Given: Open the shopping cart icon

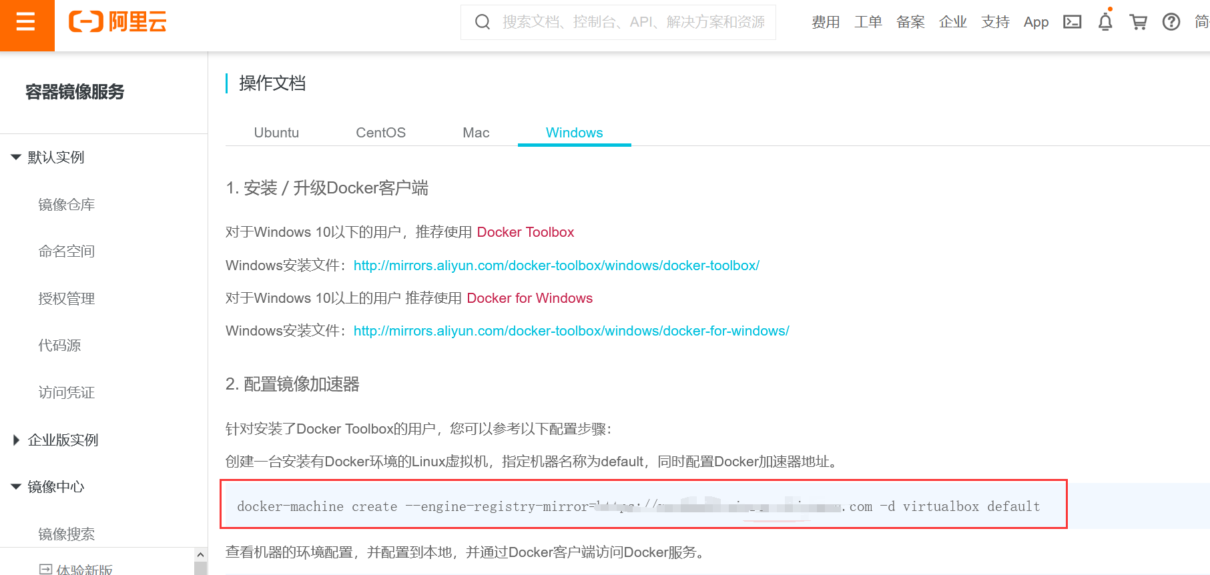Looking at the screenshot, I should pyautogui.click(x=1138, y=22).
